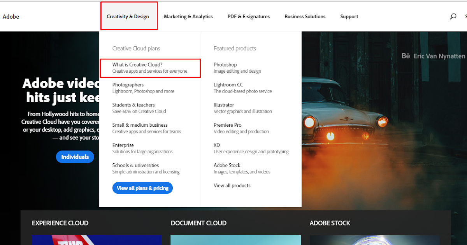
Task: Open the search magnifier icon
Action: pyautogui.click(x=453, y=16)
